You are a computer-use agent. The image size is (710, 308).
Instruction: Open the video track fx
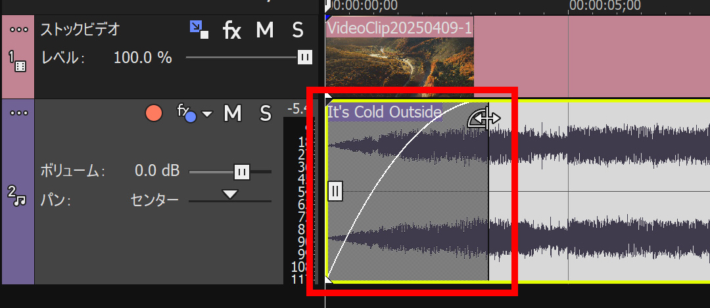(232, 30)
